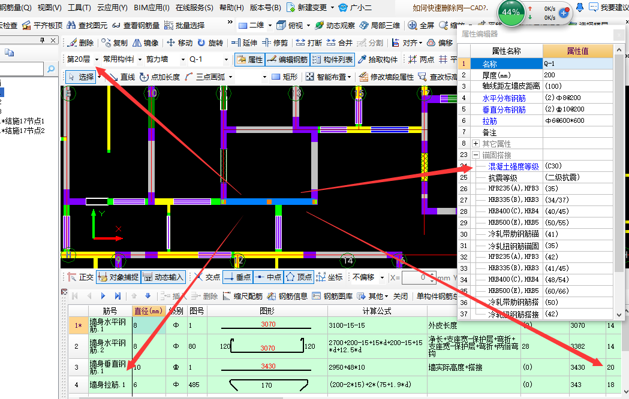Viewport: 629px width, 399px height.
Task: Click 局部三维 partial 3D view
Action: click(380, 25)
